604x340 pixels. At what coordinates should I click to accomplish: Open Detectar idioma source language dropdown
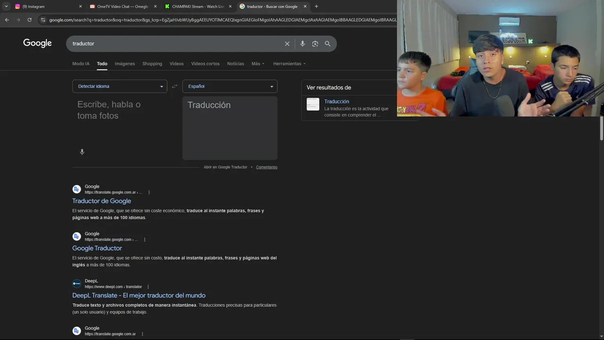(x=120, y=86)
